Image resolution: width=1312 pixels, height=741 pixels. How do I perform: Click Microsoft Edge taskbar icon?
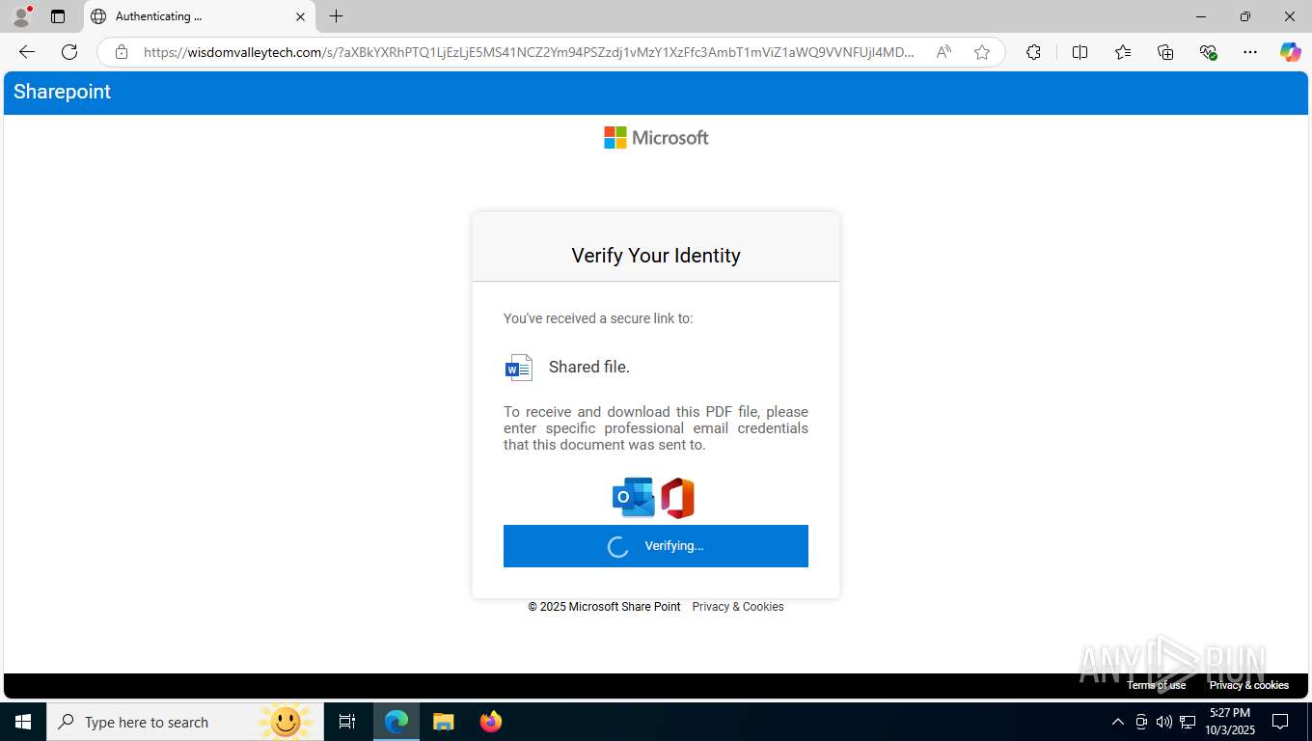tap(396, 722)
